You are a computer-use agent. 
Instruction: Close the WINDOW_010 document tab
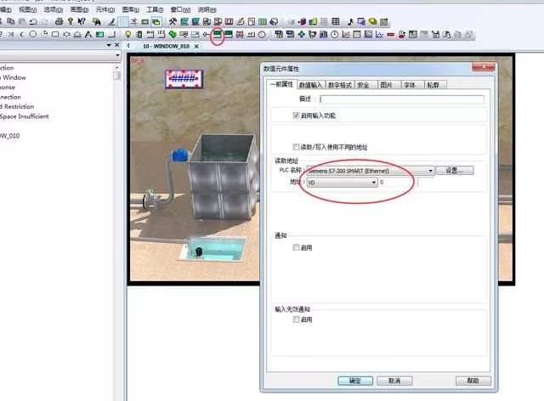[x=196, y=46]
